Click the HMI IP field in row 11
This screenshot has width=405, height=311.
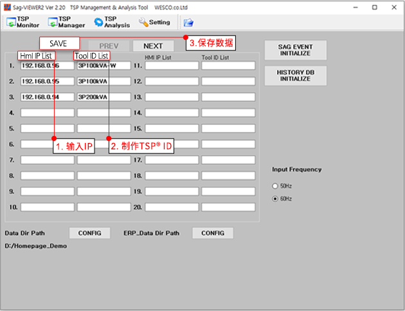coord(171,65)
